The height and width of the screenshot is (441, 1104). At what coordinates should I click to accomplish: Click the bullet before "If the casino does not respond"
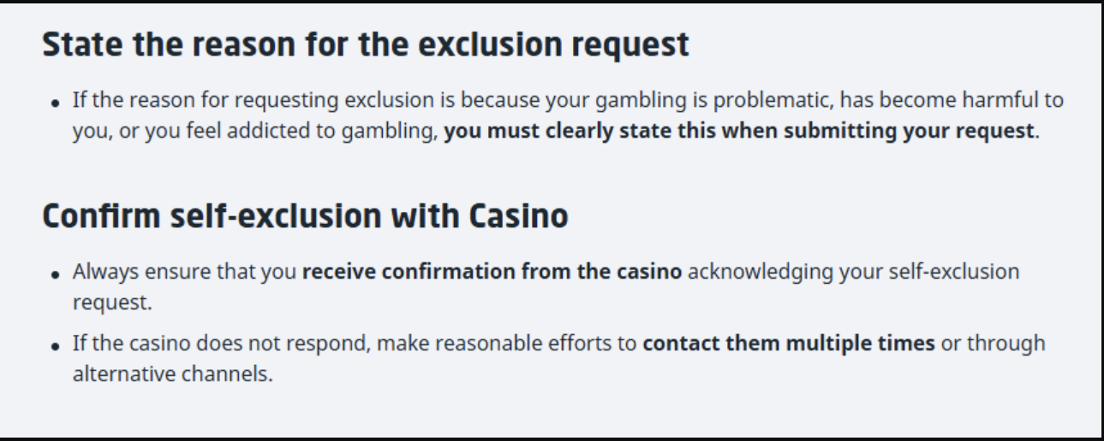tap(56, 345)
